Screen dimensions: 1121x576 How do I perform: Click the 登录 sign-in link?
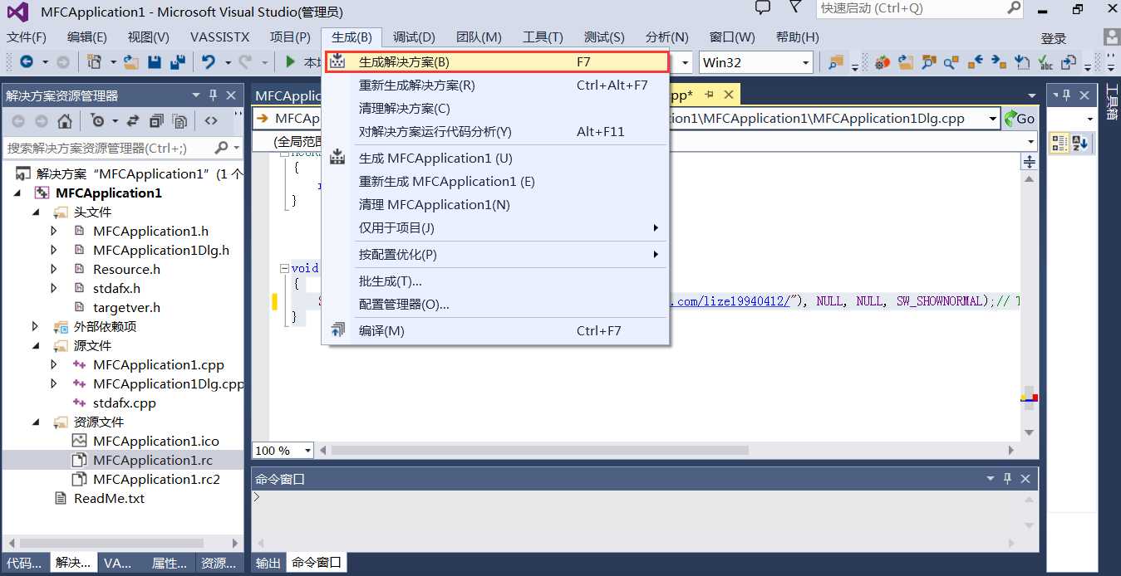1054,39
